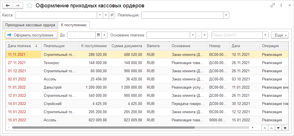Click the Реализация услуг Основание cell
The width and height of the screenshot is (294, 136).
point(188,87)
